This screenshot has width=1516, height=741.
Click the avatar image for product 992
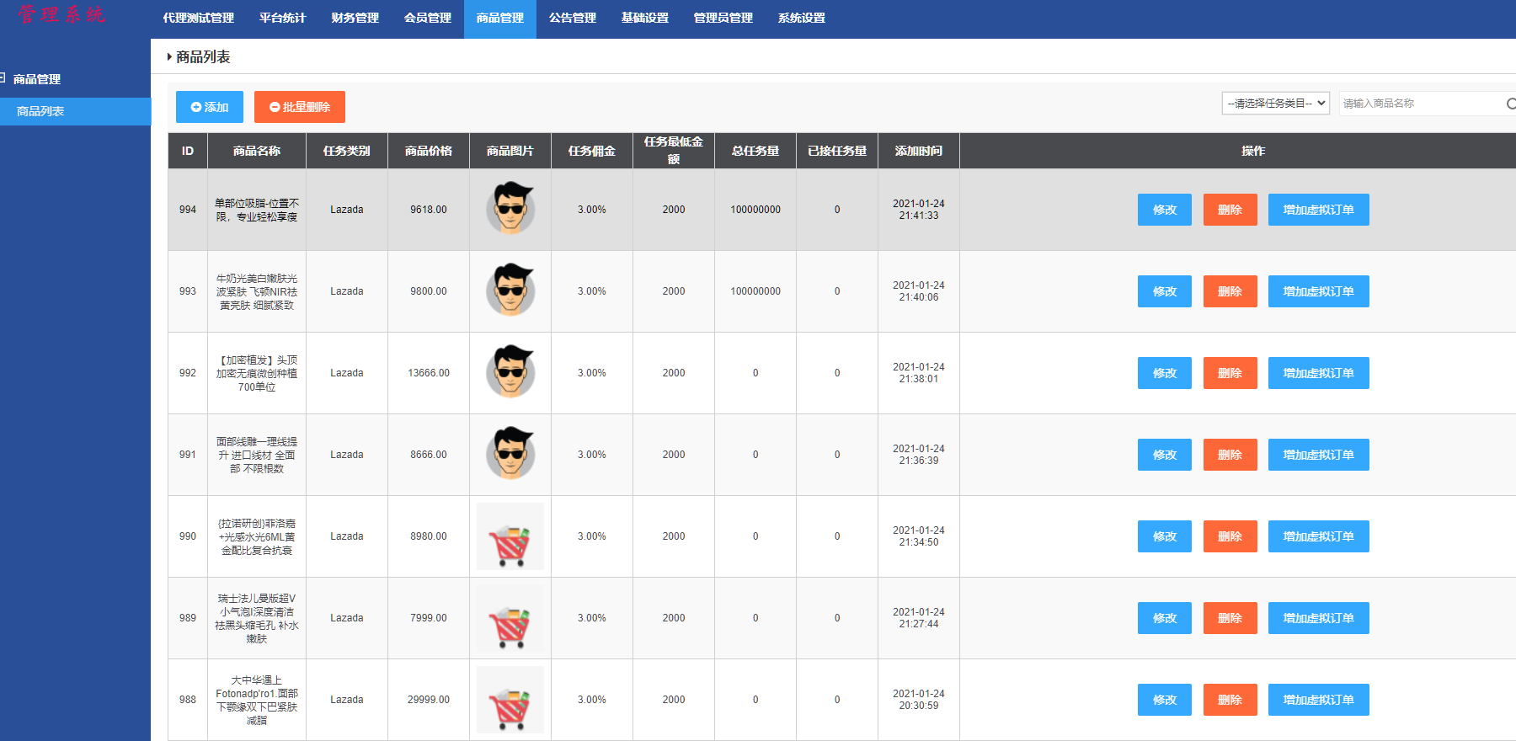(510, 372)
